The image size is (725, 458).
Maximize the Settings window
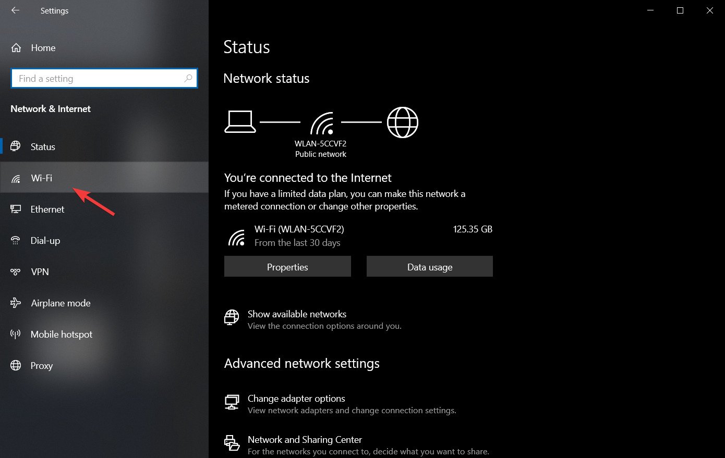680,10
